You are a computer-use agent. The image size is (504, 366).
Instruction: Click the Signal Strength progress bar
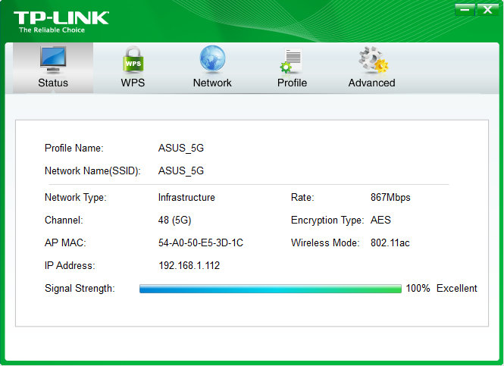click(270, 289)
